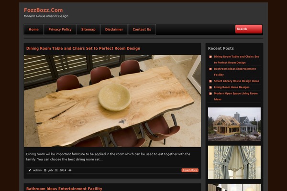Open Smart Library House Design Ideas recent post
The height and width of the screenshot is (191, 287).
click(236, 81)
